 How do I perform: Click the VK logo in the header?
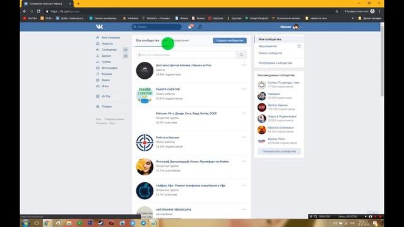click(x=100, y=26)
